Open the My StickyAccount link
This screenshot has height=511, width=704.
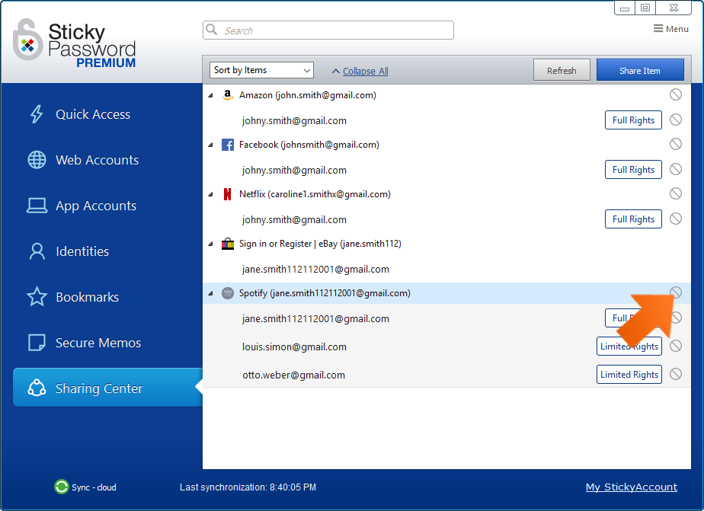pyautogui.click(x=632, y=487)
